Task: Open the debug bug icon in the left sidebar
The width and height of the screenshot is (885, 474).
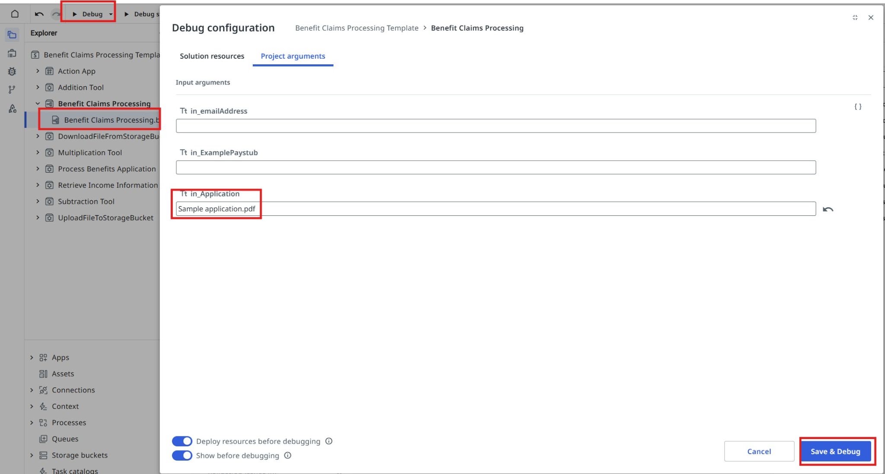Action: pyautogui.click(x=12, y=71)
